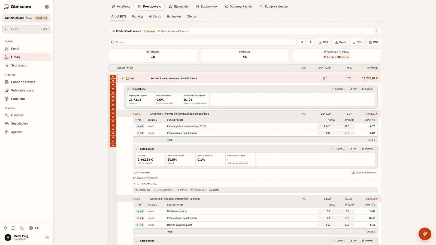Open notifications bell icon
Image resolution: width=436 pixels, height=245 pixels.
pyautogui.click(x=5, y=228)
